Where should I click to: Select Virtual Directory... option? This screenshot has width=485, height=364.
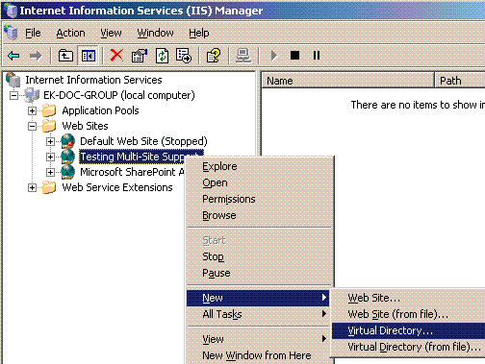click(x=408, y=330)
